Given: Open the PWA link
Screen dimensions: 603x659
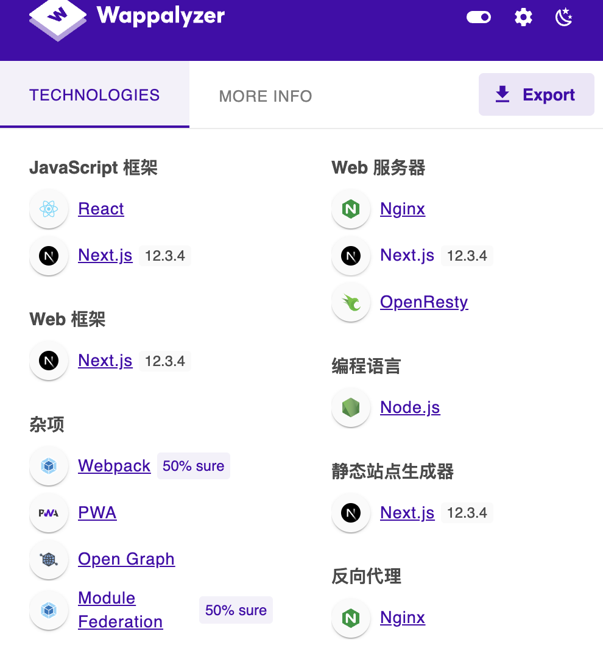Looking at the screenshot, I should point(97,513).
